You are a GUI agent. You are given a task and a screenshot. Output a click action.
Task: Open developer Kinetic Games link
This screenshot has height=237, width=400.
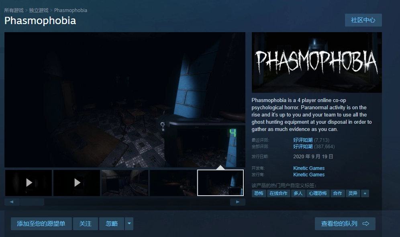tap(309, 168)
